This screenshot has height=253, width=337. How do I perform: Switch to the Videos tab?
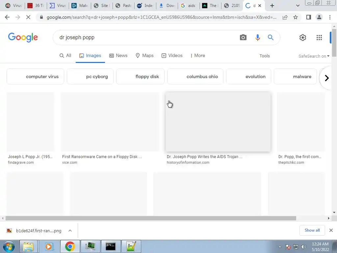(172, 55)
